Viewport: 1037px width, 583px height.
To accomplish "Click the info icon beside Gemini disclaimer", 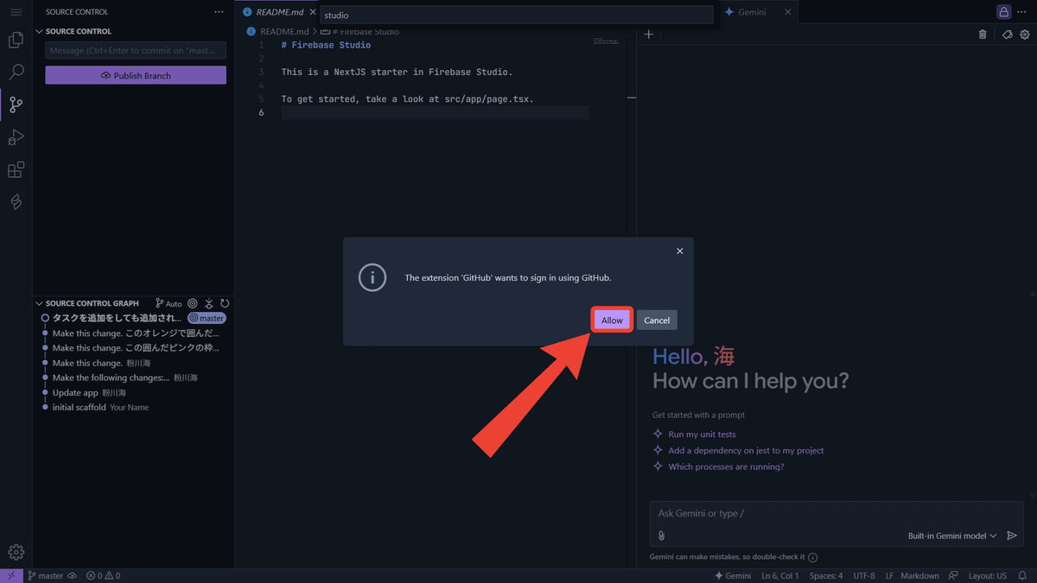I will pyautogui.click(x=812, y=557).
